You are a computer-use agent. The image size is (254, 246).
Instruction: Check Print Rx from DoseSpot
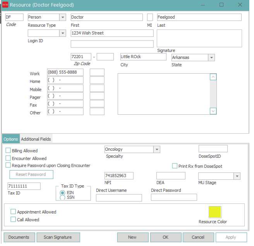point(174,166)
